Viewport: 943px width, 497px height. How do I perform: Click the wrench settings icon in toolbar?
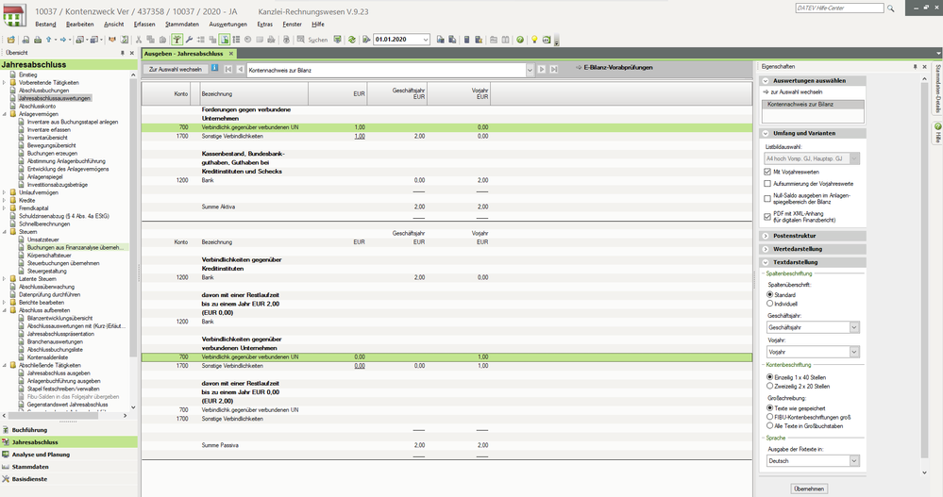(189, 40)
